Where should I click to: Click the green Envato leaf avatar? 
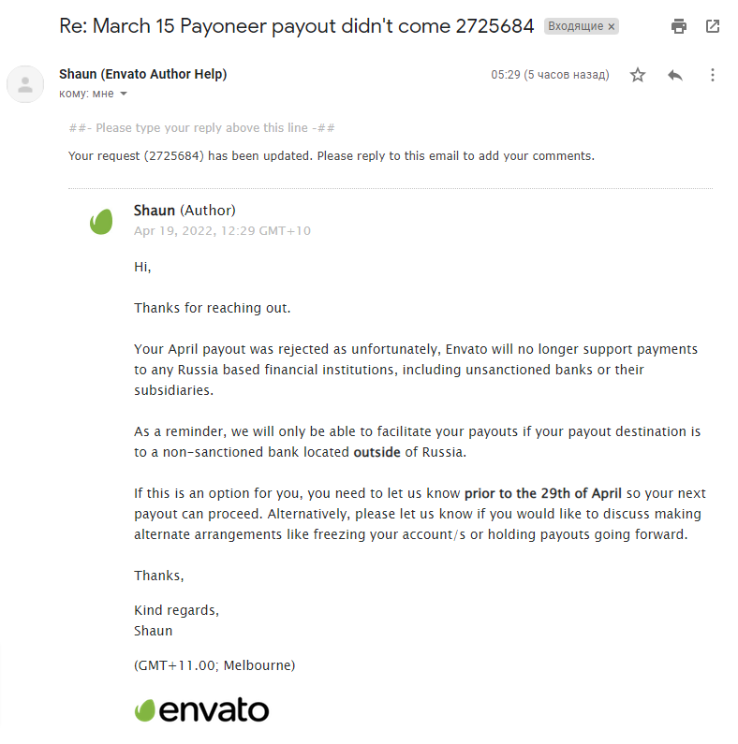[x=101, y=222]
